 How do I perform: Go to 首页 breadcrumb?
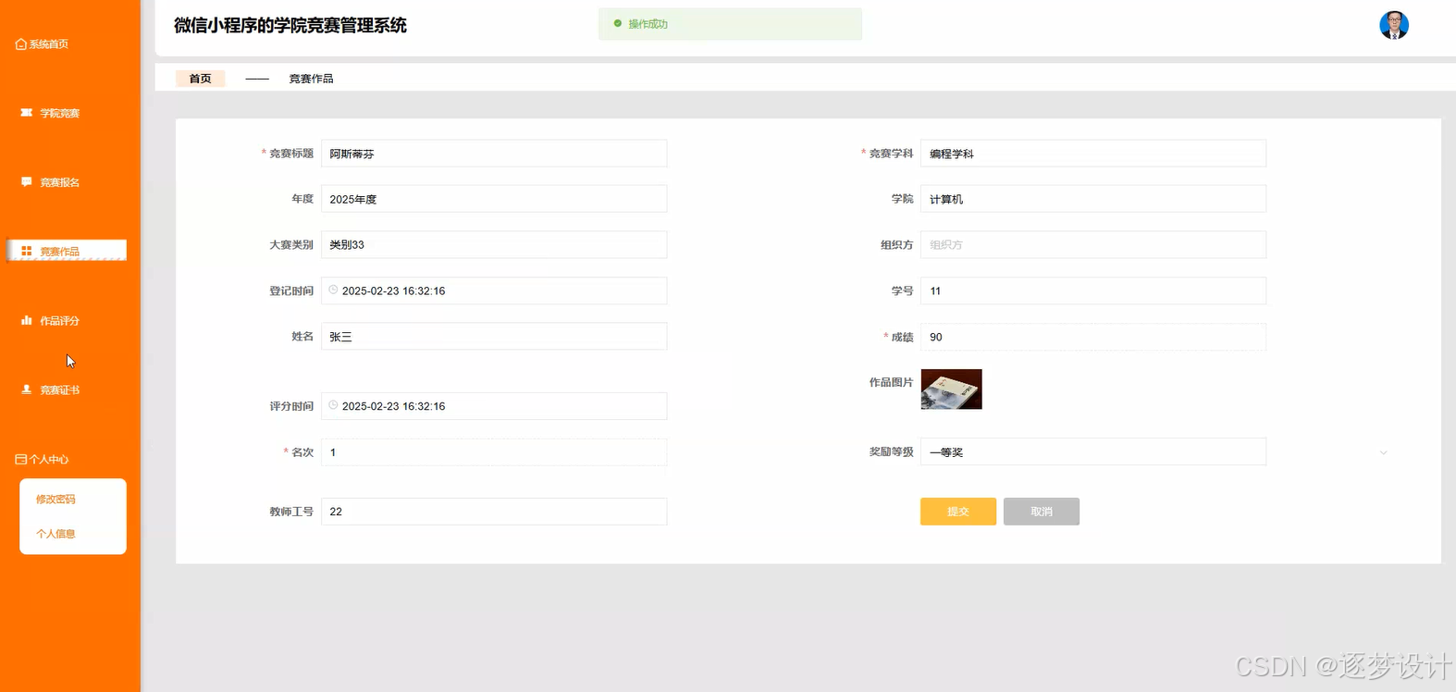200,79
